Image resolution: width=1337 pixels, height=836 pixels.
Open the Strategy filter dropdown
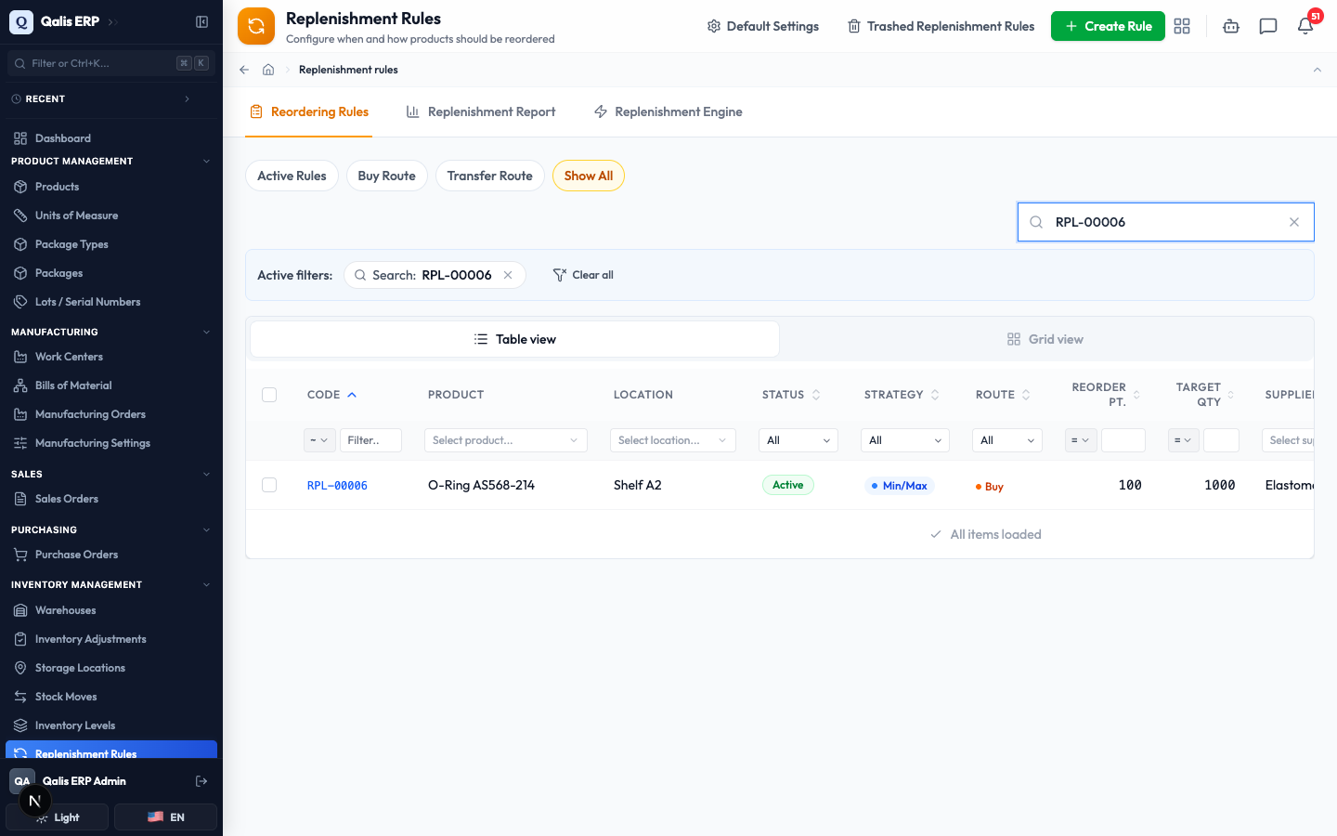coord(905,440)
